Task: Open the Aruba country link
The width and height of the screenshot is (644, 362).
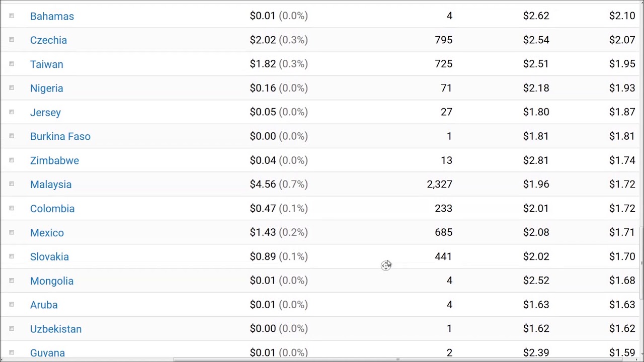Action: pos(44,305)
